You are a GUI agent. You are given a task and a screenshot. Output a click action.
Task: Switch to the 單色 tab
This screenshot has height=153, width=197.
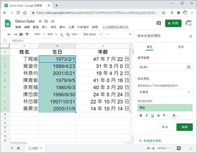point(149,47)
